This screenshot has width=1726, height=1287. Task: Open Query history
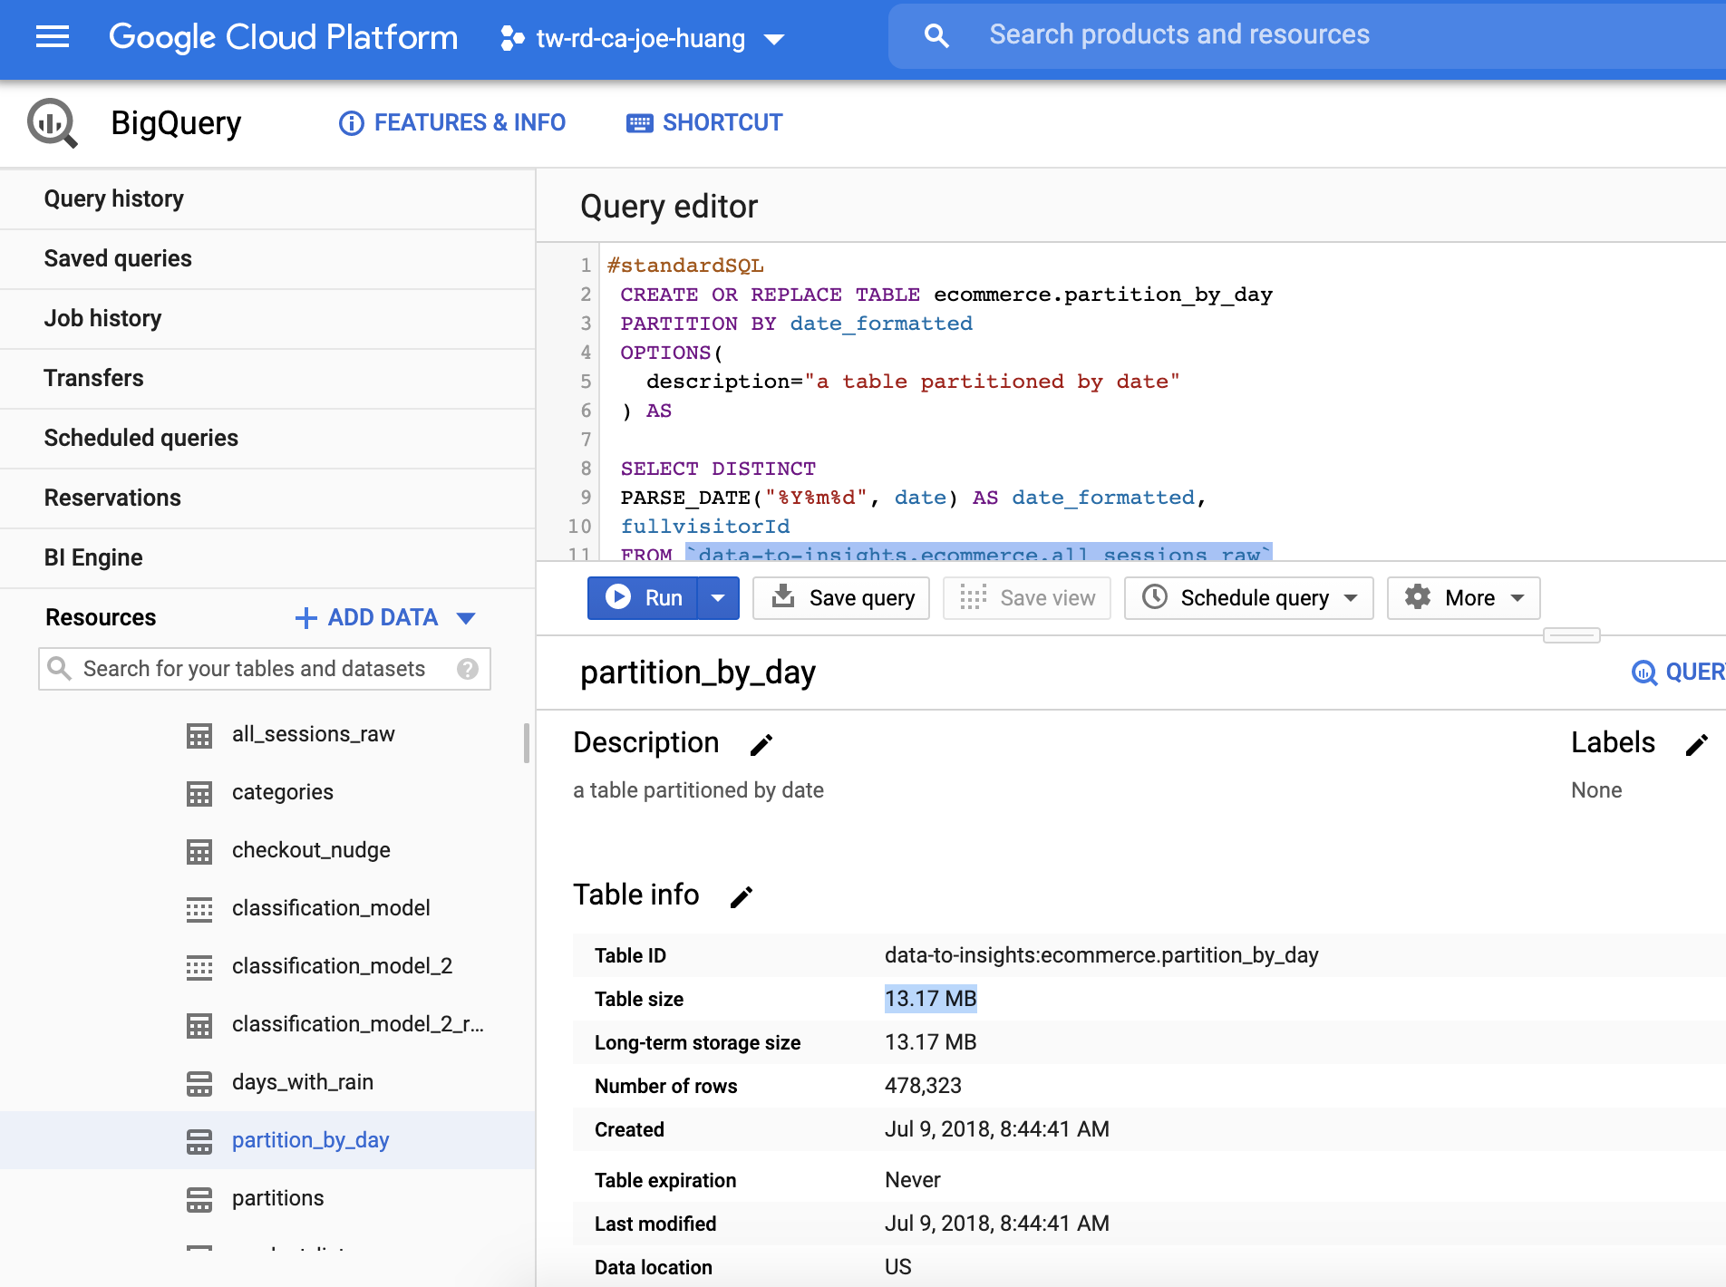tap(267, 199)
